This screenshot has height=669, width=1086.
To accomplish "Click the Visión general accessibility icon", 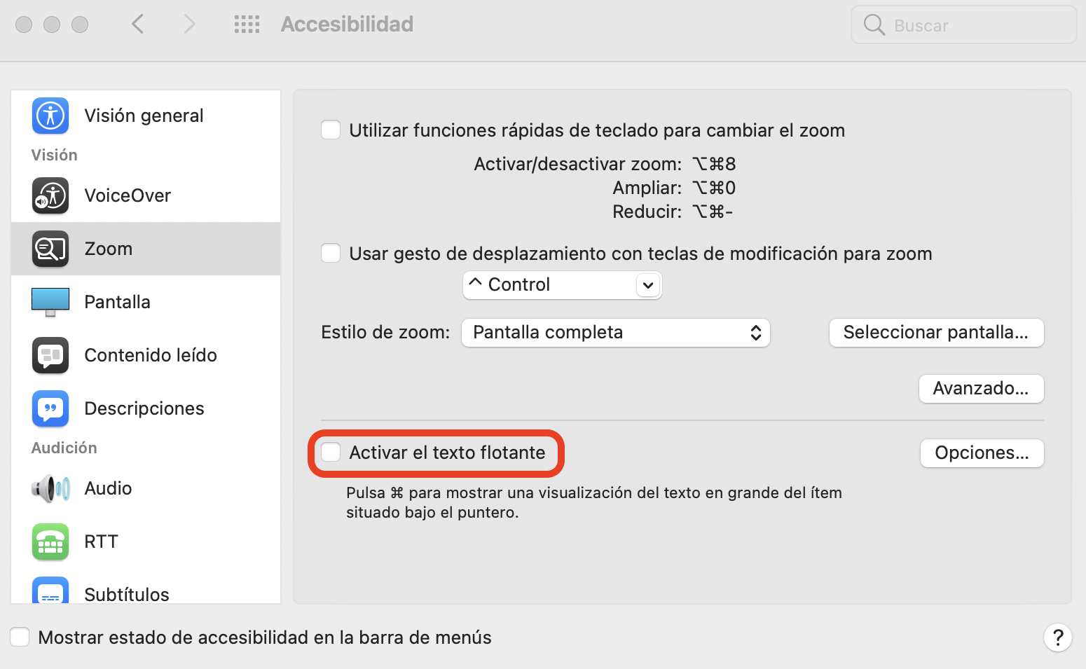I will pyautogui.click(x=50, y=116).
